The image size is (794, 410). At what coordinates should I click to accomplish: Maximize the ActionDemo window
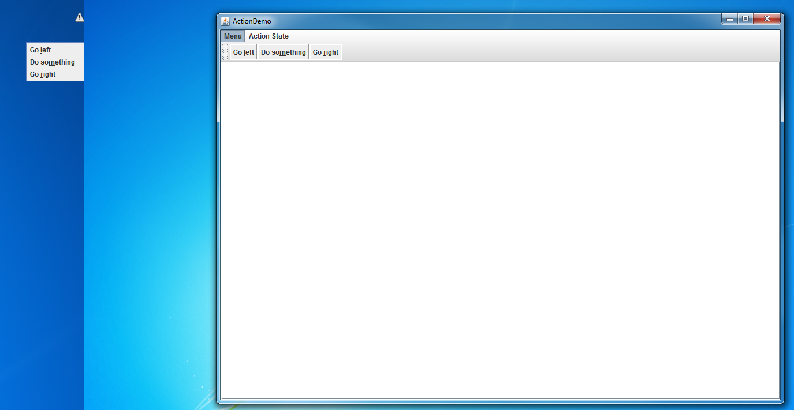(x=745, y=19)
